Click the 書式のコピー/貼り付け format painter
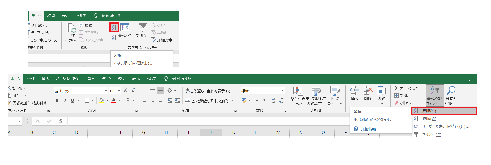The image size is (491, 165). pos(27,103)
